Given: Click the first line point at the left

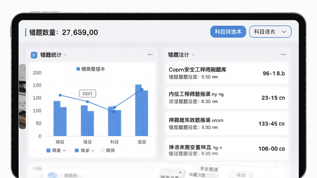Looking at the screenshot, I should (x=60, y=95).
